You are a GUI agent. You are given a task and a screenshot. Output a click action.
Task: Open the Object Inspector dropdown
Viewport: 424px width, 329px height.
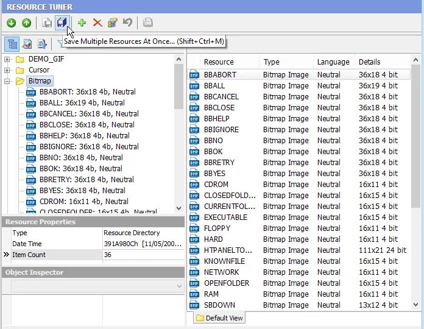click(179, 286)
